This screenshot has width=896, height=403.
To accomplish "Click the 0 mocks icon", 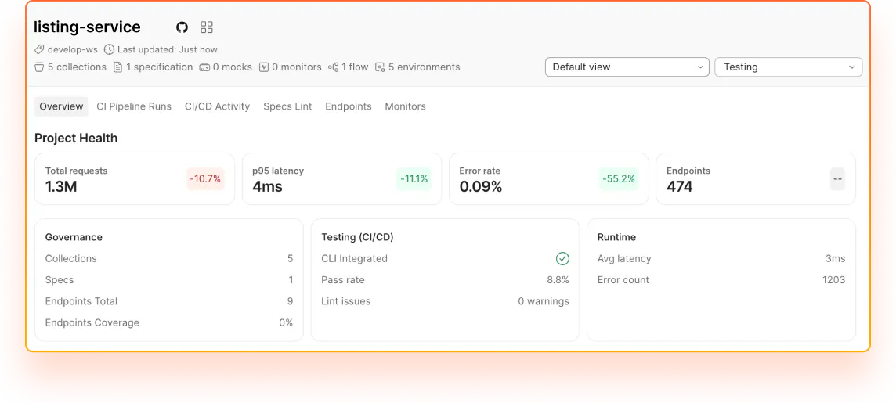I will point(204,67).
